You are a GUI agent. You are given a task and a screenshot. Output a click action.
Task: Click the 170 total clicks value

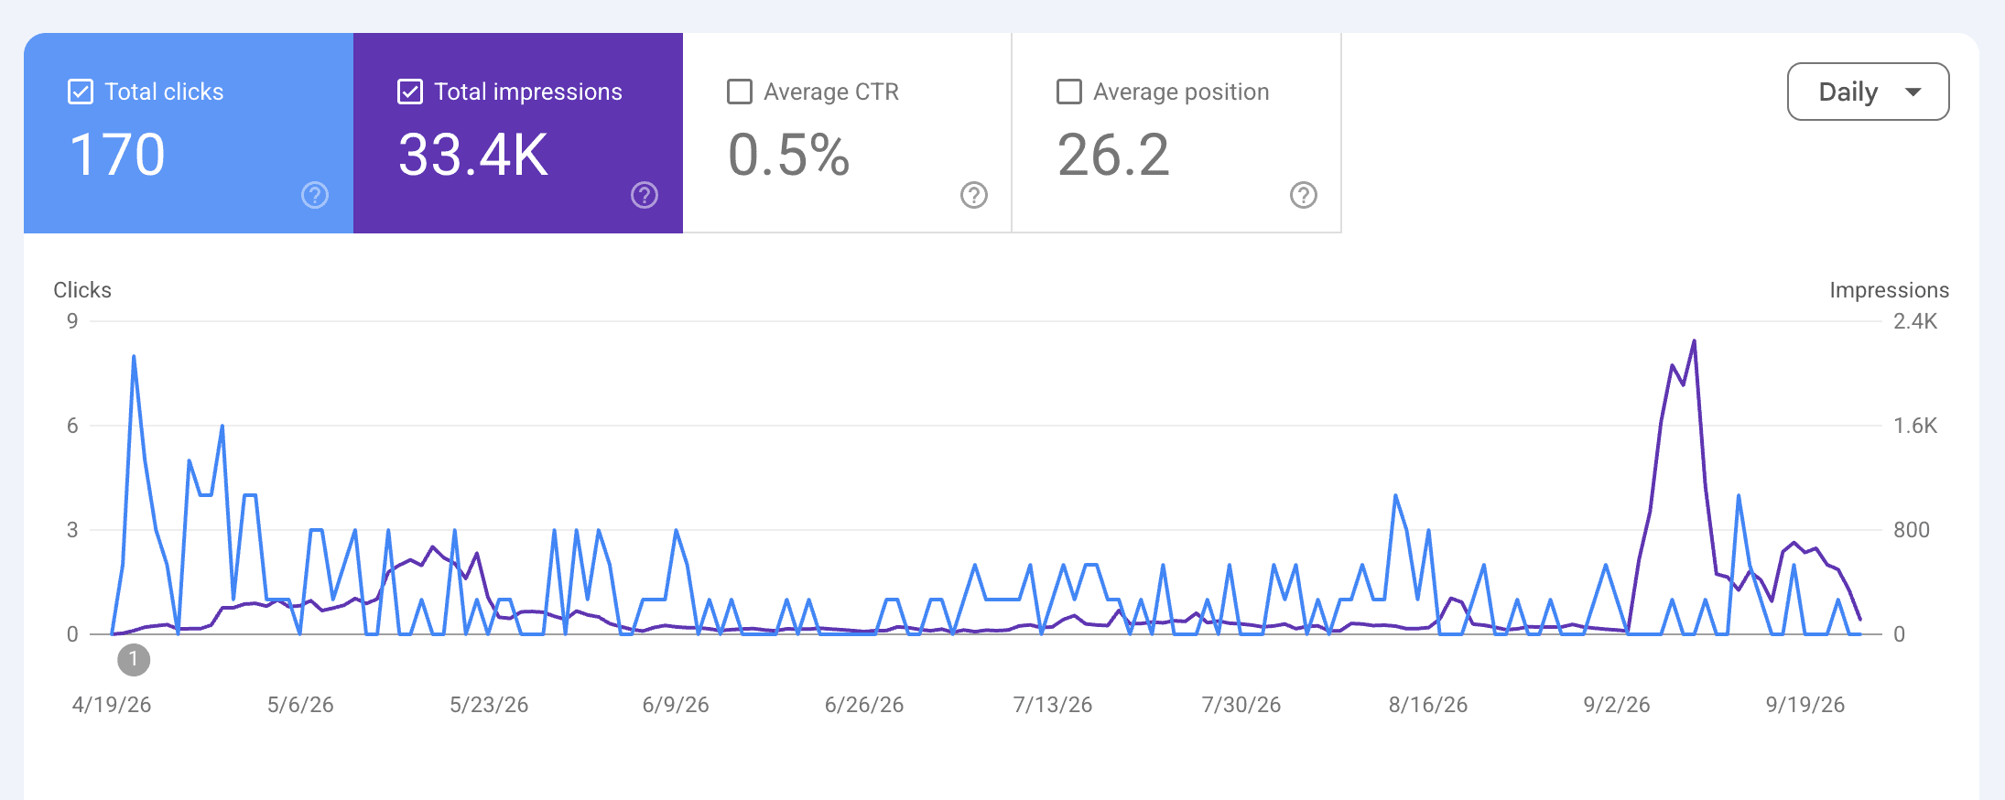pos(117,155)
